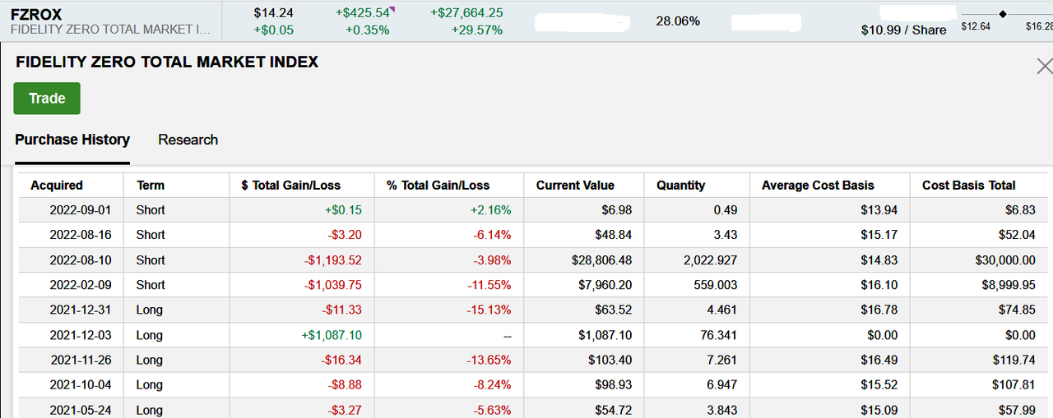Click the 559.003 quantity cell
Screen dimensions: 1053x418
point(716,285)
